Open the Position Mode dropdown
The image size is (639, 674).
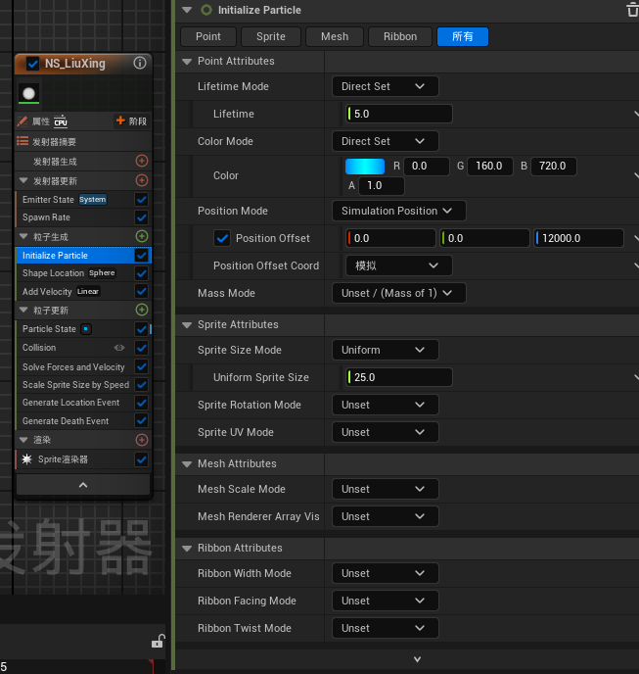pos(399,211)
